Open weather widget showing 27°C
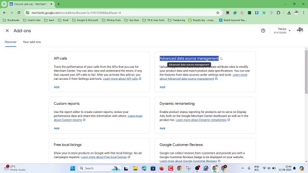 (15, 168)
